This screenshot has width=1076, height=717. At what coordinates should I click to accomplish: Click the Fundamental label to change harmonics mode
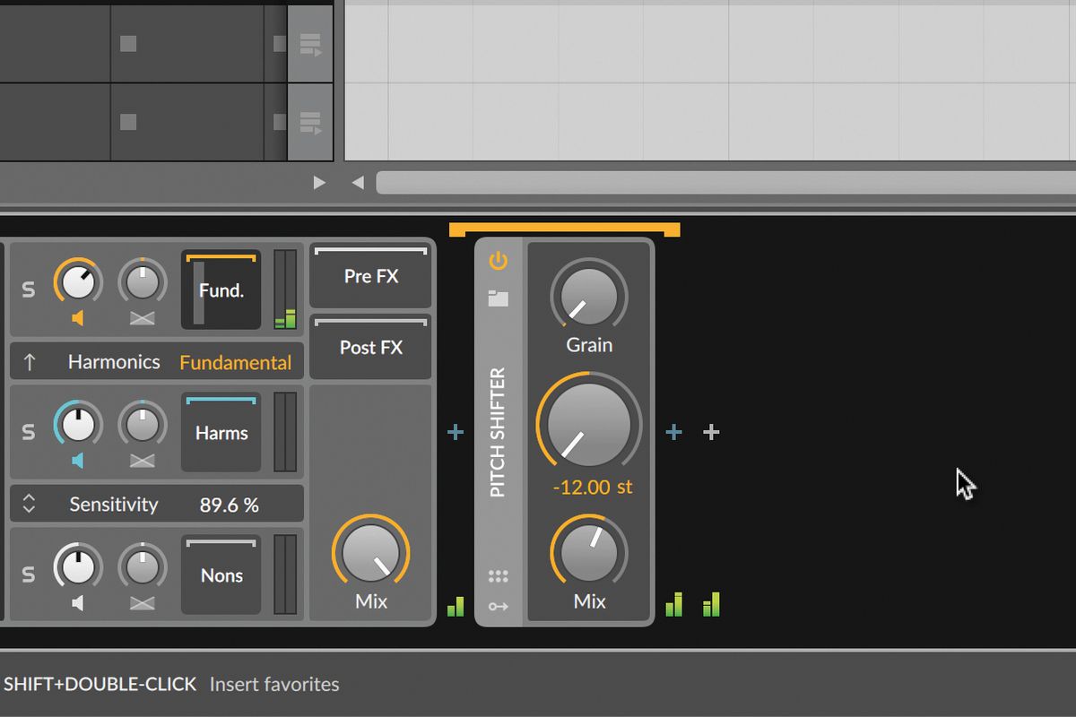pos(236,361)
